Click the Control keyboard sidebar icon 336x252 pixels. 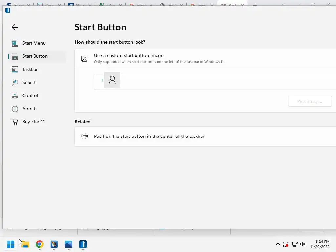(15, 96)
